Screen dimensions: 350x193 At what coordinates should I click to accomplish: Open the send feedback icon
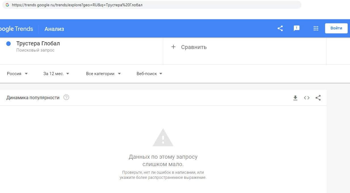[x=297, y=28]
